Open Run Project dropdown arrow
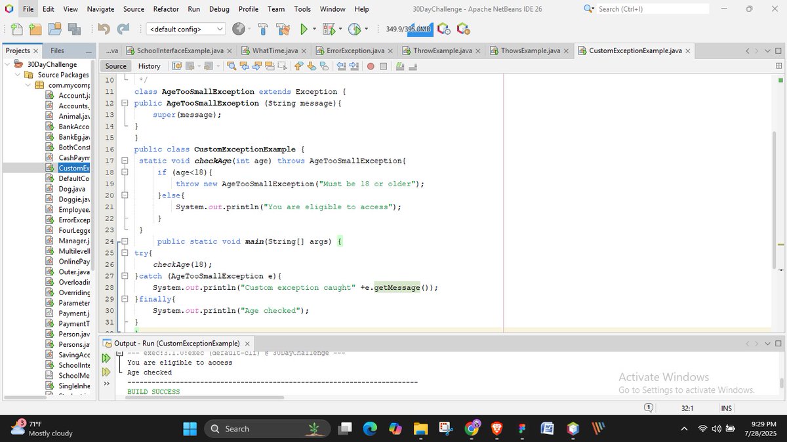The image size is (787, 442). click(x=314, y=29)
